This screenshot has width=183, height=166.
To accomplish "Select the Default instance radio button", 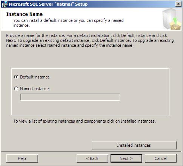I will click(16, 77).
